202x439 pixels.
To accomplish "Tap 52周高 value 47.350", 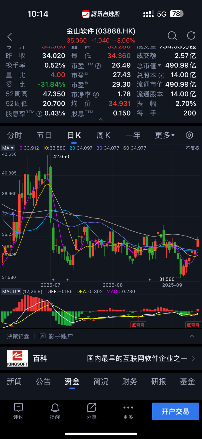I will click(x=54, y=94).
